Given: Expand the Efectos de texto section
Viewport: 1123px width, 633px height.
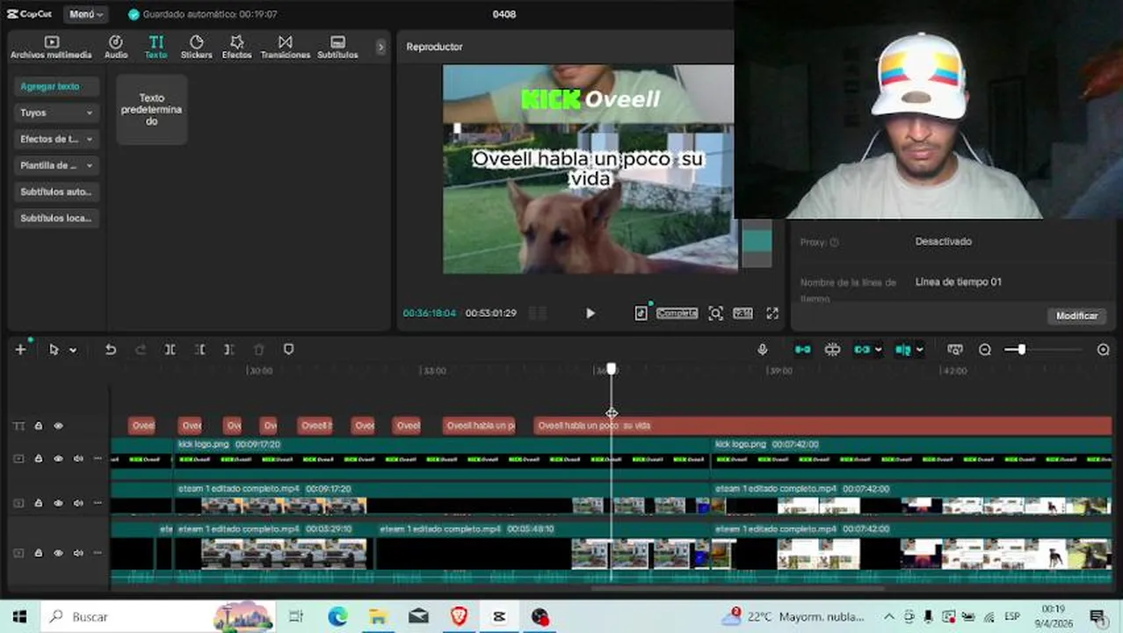Looking at the screenshot, I should (56, 139).
